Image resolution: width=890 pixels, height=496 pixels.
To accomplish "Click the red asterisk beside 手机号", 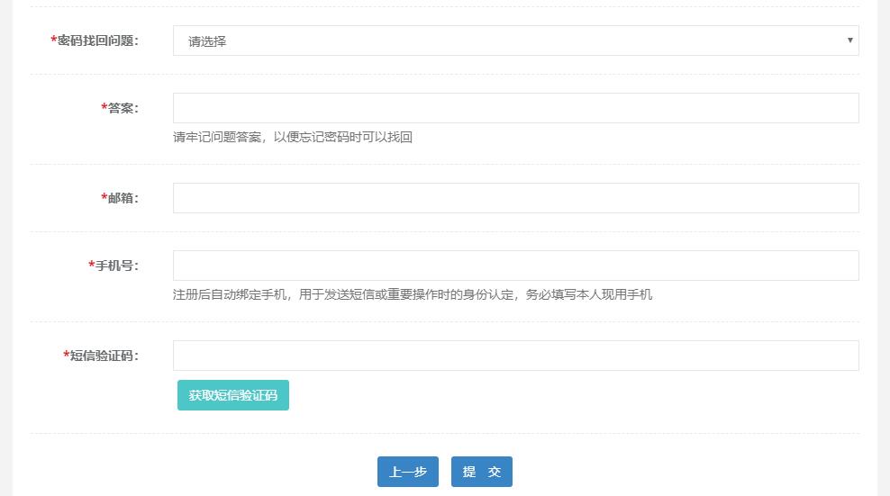I will (91, 266).
